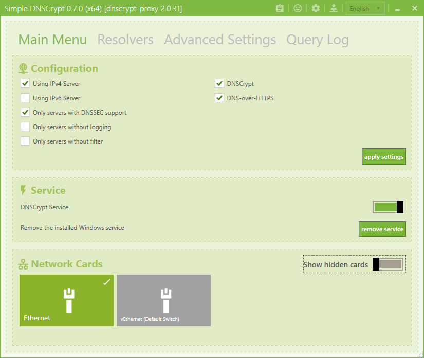This screenshot has height=358, width=424.
Task: Open settings via the gear icon
Action: click(316, 8)
